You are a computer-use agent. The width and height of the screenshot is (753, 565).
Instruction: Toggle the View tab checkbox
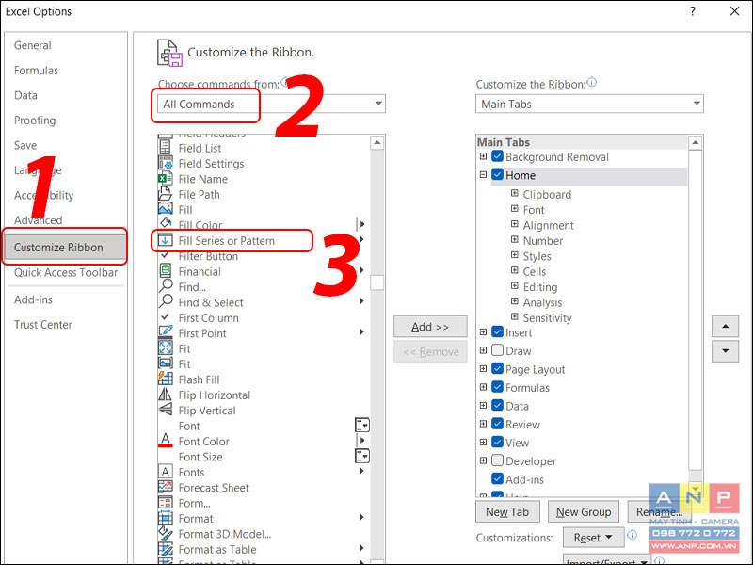tap(498, 443)
